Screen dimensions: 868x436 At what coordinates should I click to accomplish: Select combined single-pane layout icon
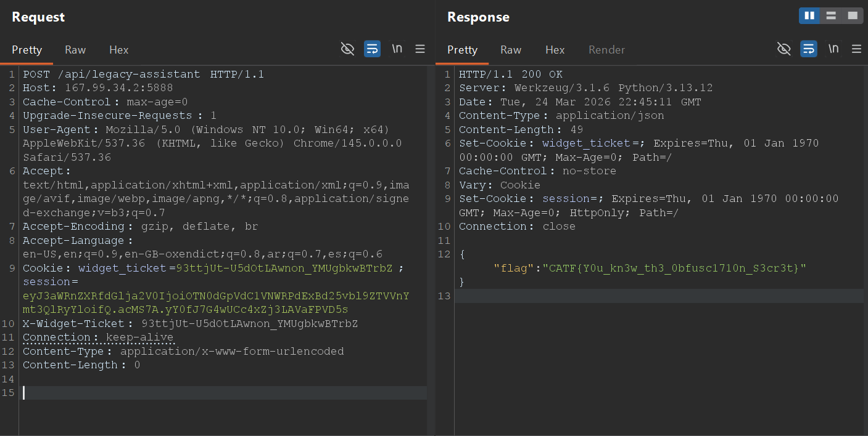(853, 15)
